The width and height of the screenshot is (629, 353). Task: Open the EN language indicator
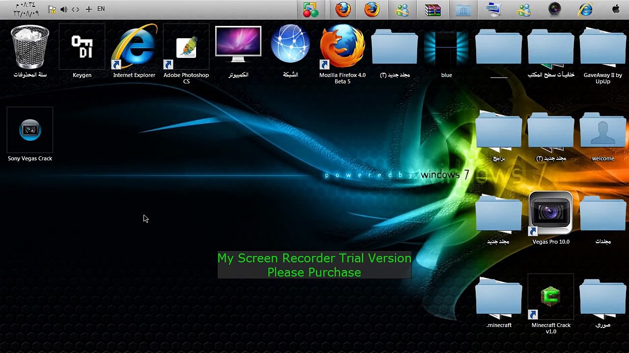101,9
